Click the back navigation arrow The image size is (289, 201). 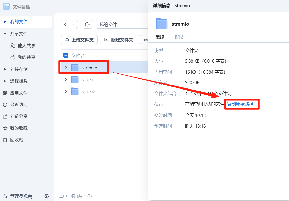pos(65,25)
